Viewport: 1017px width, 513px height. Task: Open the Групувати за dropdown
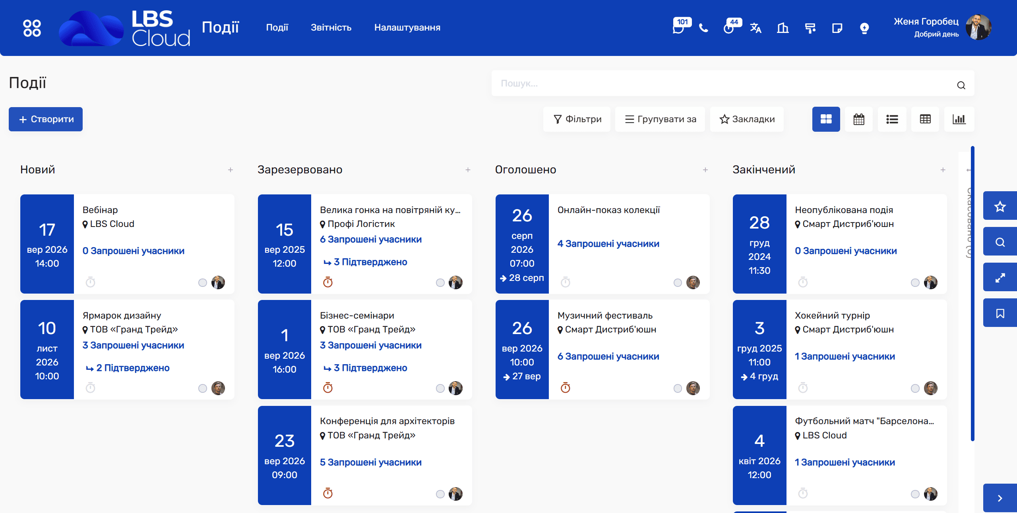(x=660, y=119)
